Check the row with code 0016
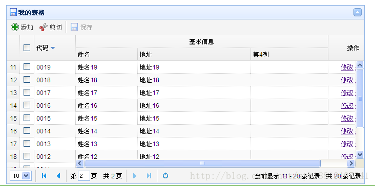The width and height of the screenshot is (375, 186). pyautogui.click(x=27, y=105)
